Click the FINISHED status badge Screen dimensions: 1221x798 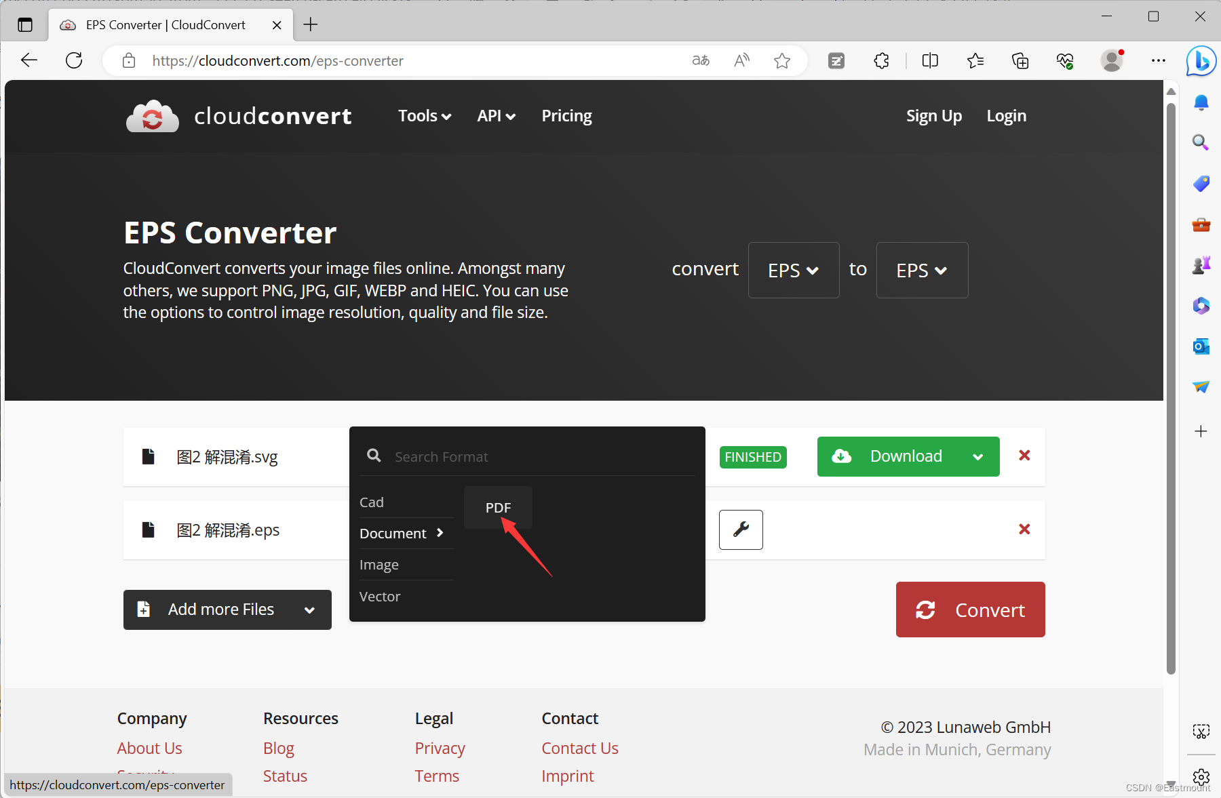click(753, 457)
